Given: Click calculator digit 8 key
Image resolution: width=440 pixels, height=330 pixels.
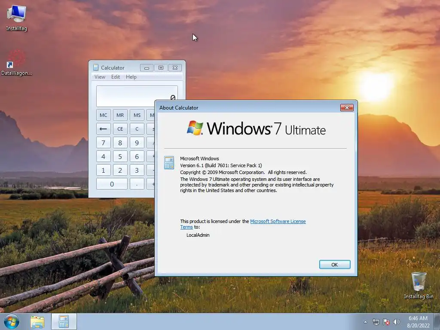Looking at the screenshot, I should coord(120,143).
